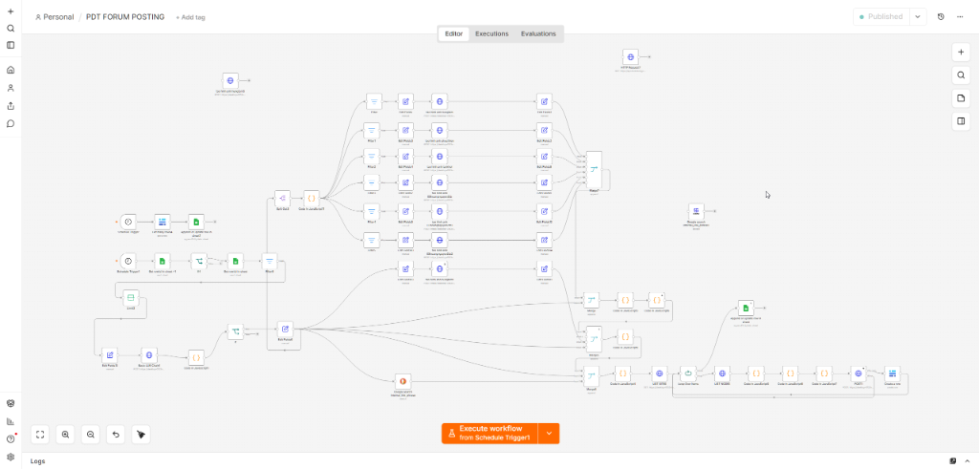Expand the Published status dropdown arrow
This screenshot has height=469, width=979.
click(x=918, y=17)
